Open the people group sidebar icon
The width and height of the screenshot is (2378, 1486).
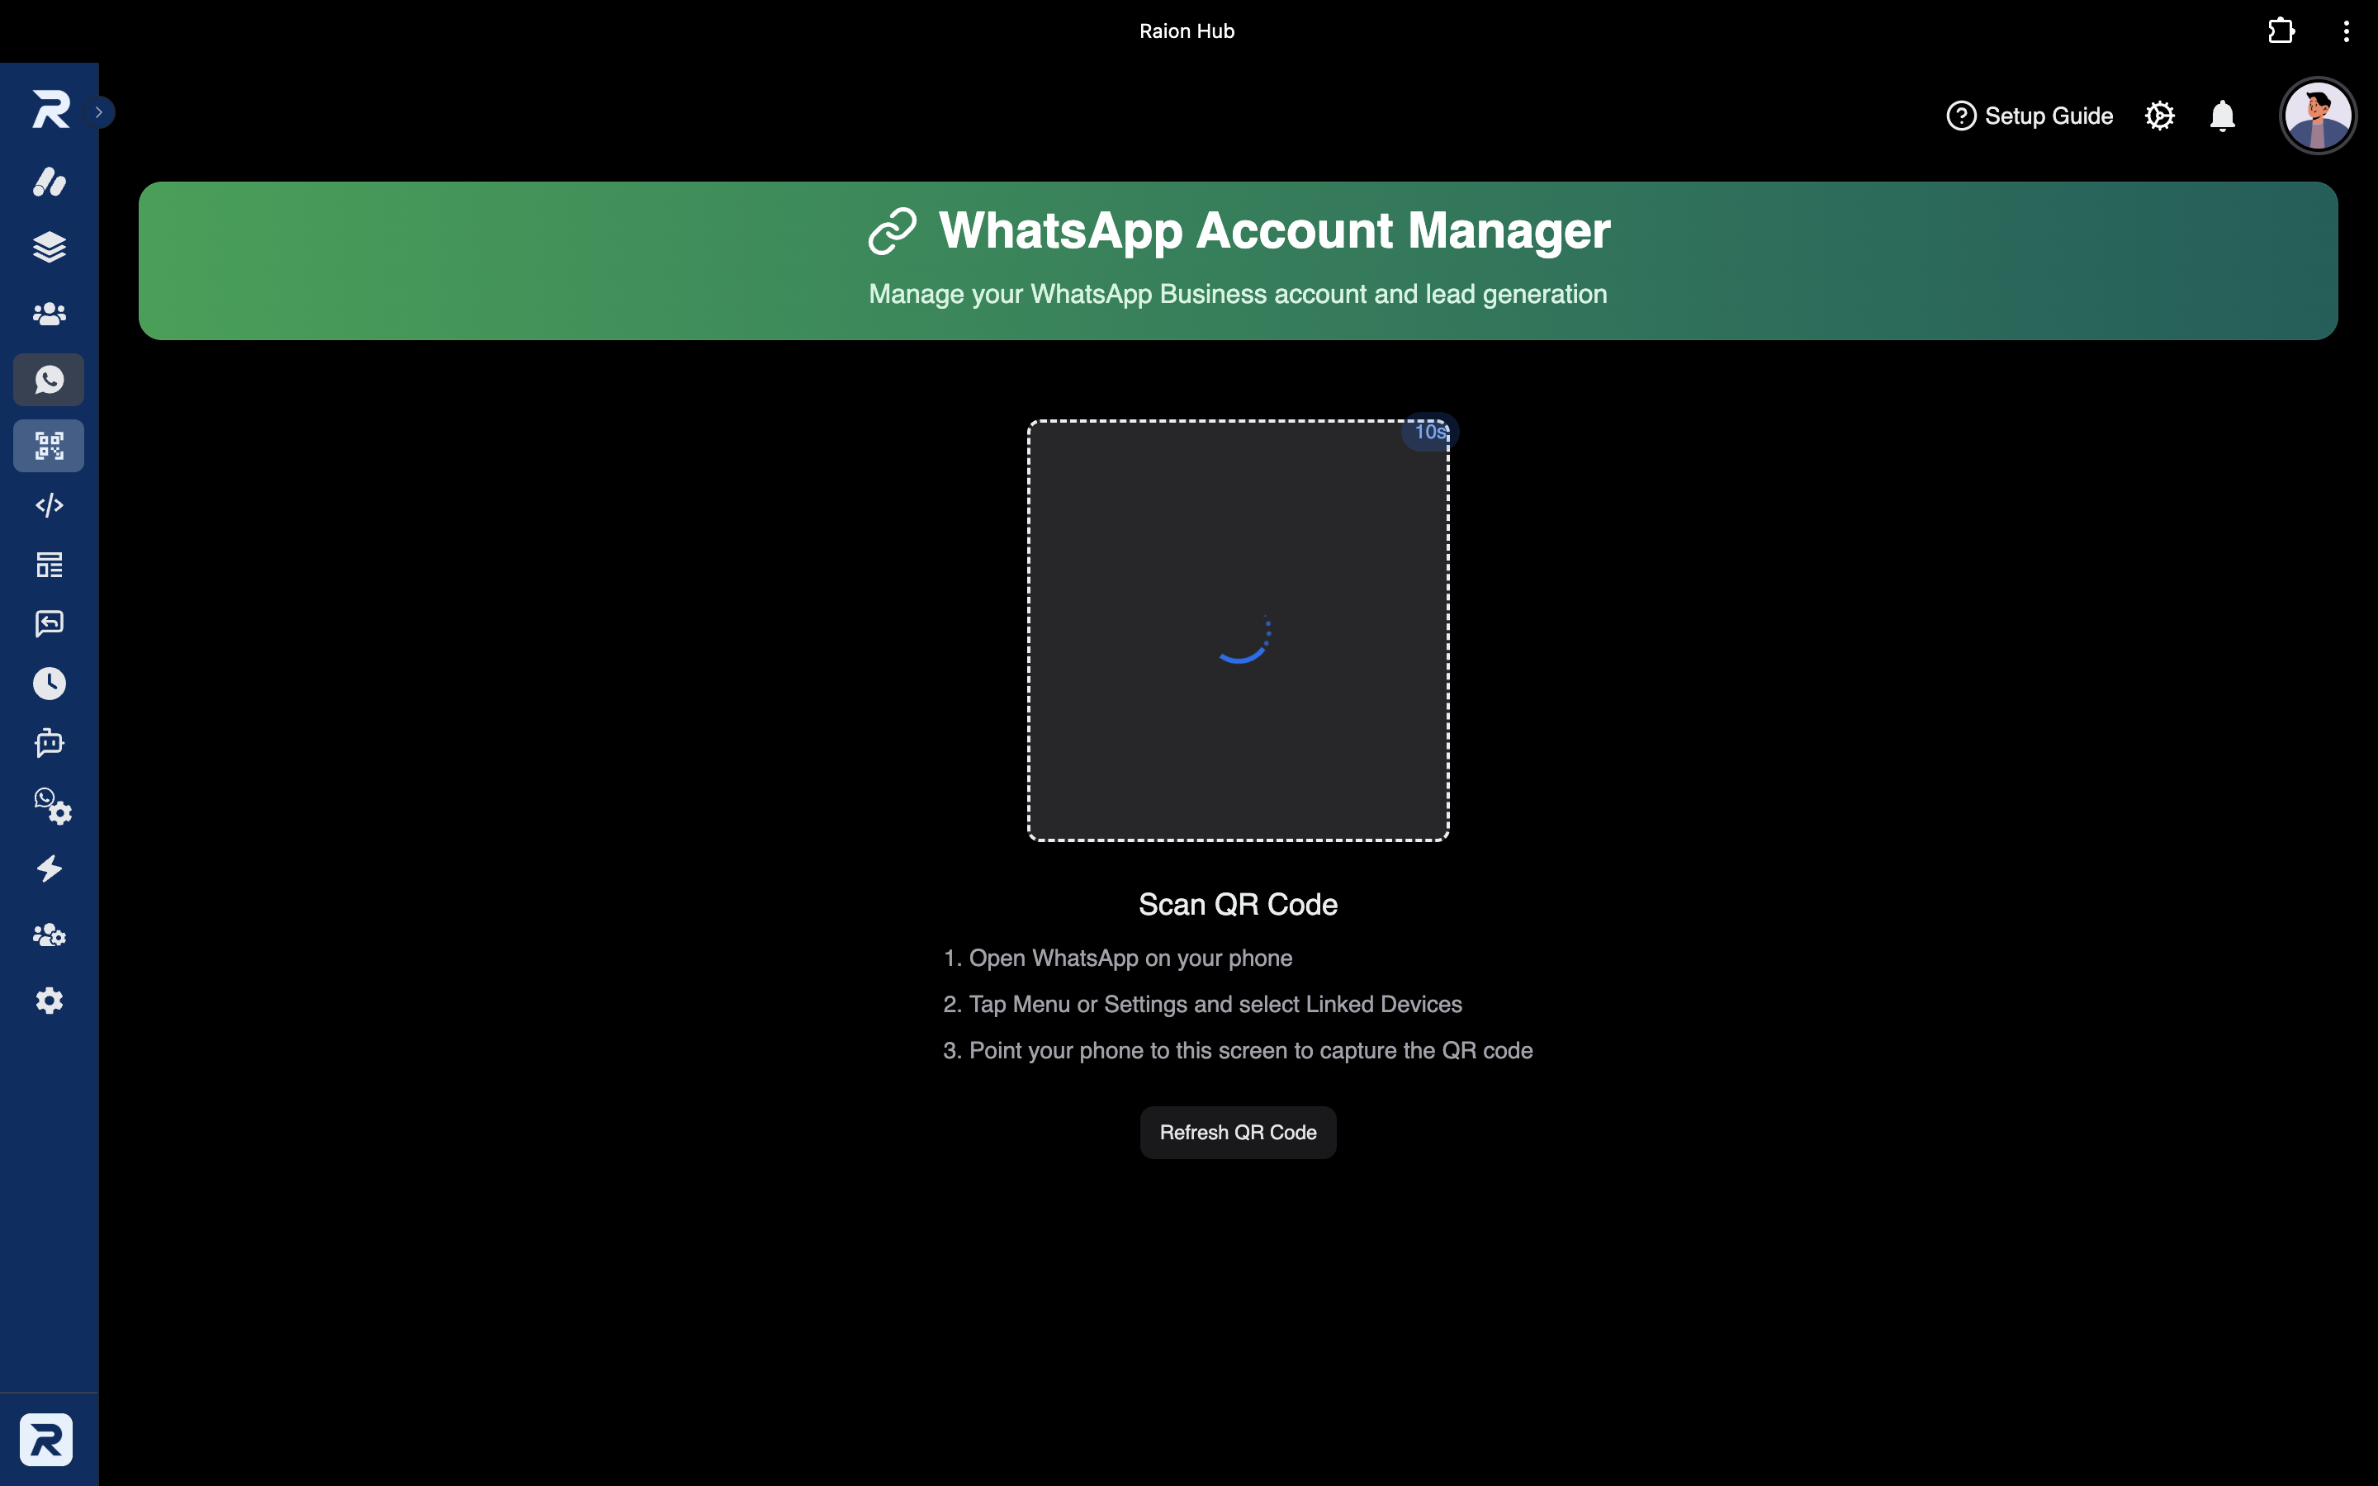[50, 314]
